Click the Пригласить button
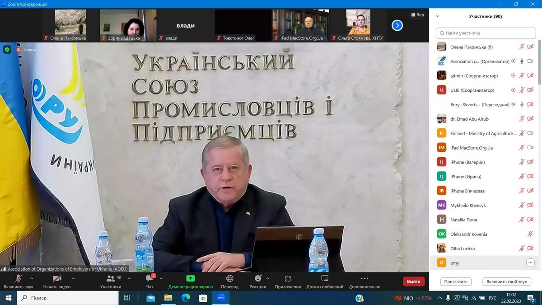 pyautogui.click(x=456, y=282)
